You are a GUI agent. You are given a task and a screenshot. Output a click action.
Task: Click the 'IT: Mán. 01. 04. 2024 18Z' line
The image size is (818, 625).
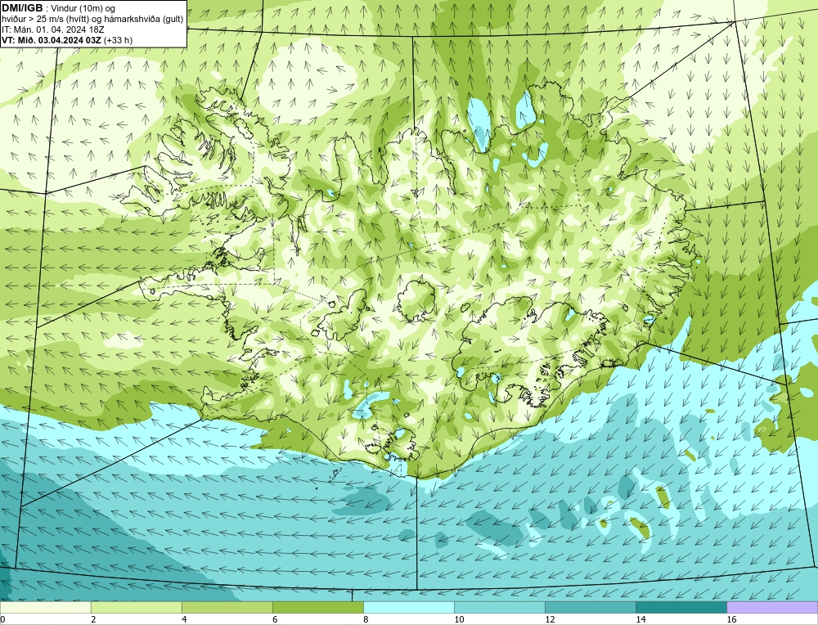52,29
